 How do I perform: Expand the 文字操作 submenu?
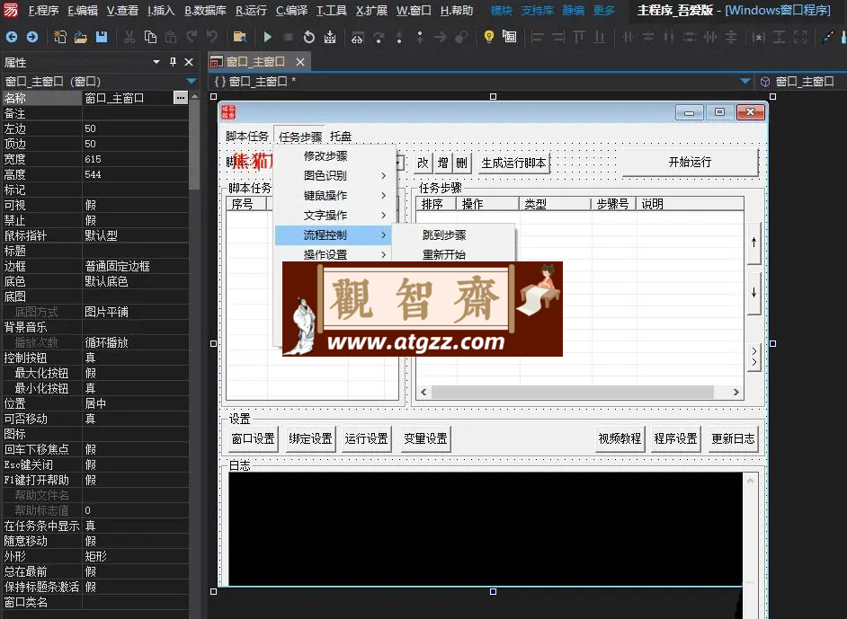332,216
